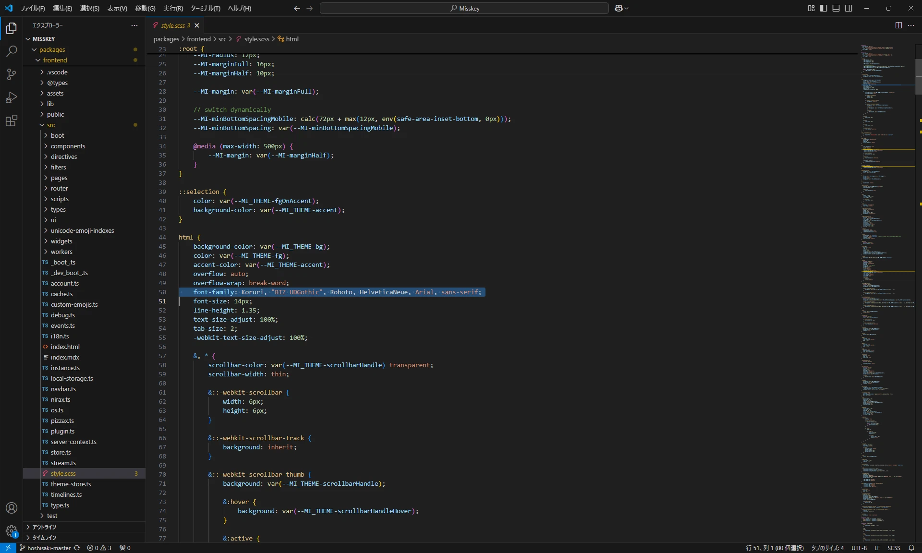Open the errors and warnings indicator

coord(99,548)
